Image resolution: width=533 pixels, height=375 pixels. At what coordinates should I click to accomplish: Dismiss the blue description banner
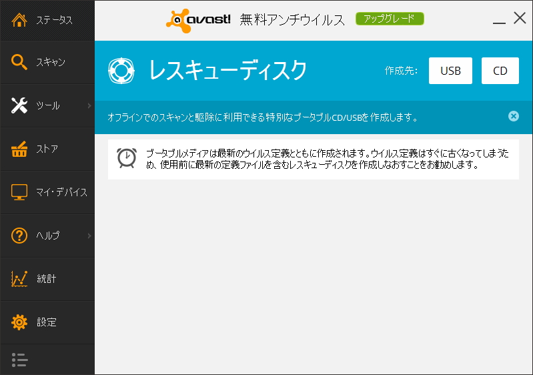click(513, 116)
